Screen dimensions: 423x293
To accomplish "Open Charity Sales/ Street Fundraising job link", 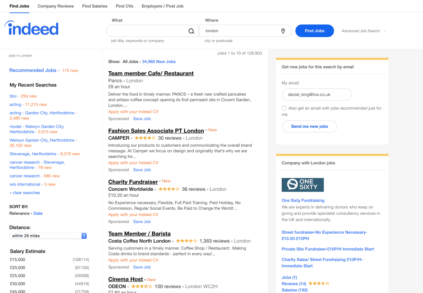I will (x=322, y=263).
